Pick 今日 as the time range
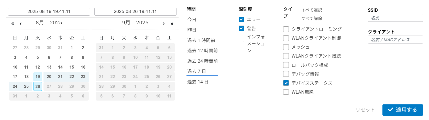Screen dimensions: 429x120 click(192, 19)
